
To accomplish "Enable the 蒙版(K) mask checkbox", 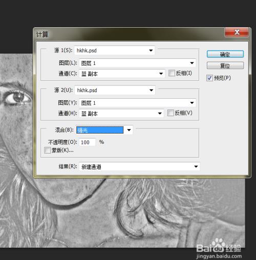I will [47, 150].
